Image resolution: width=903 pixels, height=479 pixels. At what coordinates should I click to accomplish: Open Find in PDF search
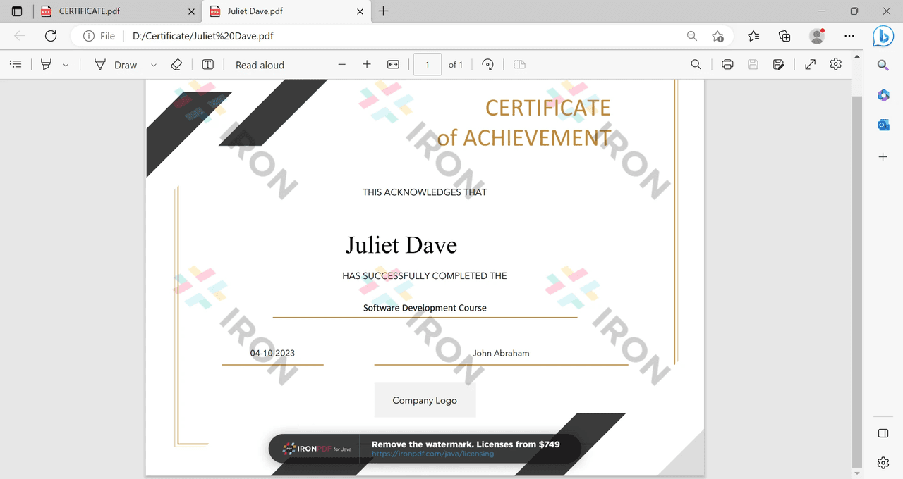point(696,64)
